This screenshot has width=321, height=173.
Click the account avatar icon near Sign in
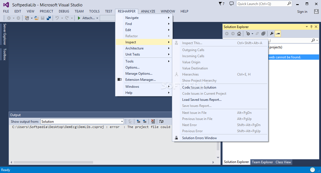click(x=316, y=11)
